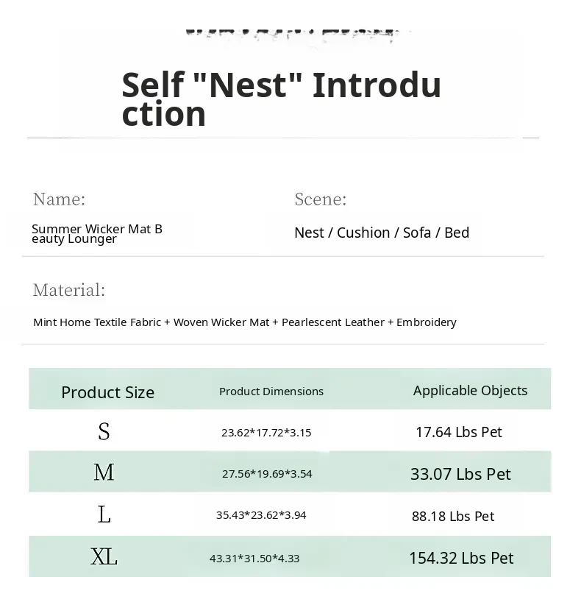The width and height of the screenshot is (581, 602).
Task: Click the 17.64 Lbs Pet cell
Action: coord(458,432)
